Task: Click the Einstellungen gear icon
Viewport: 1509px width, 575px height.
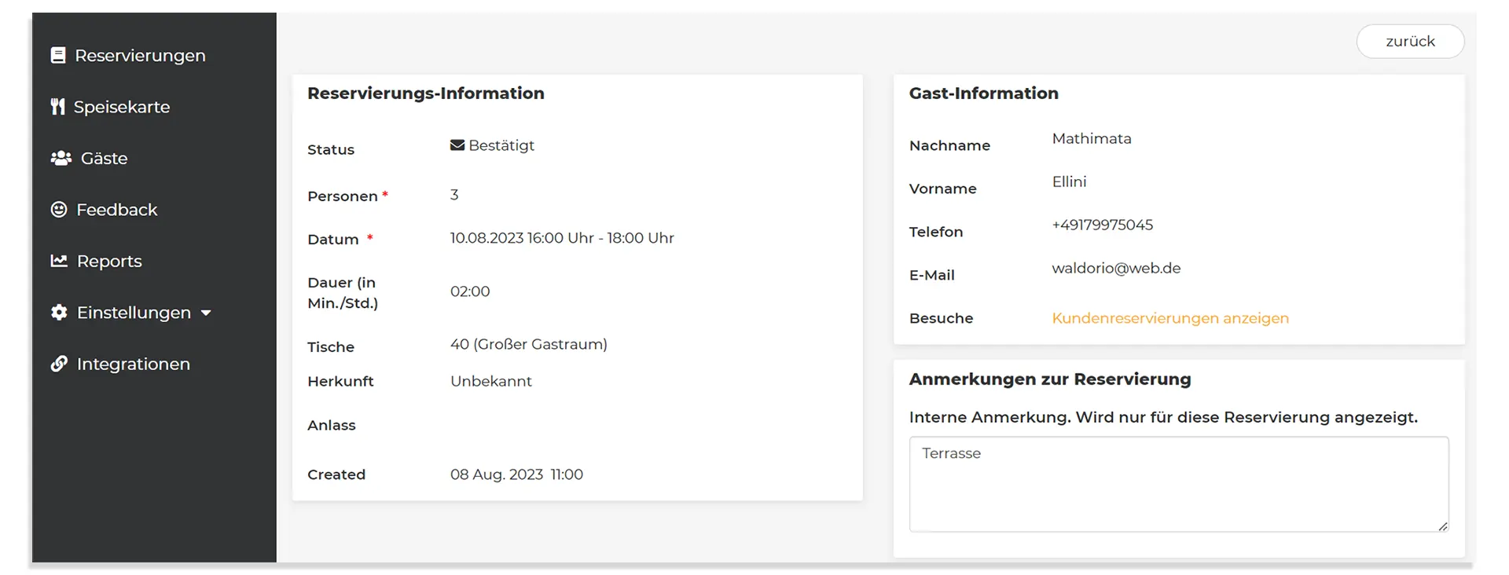Action: [x=59, y=313]
